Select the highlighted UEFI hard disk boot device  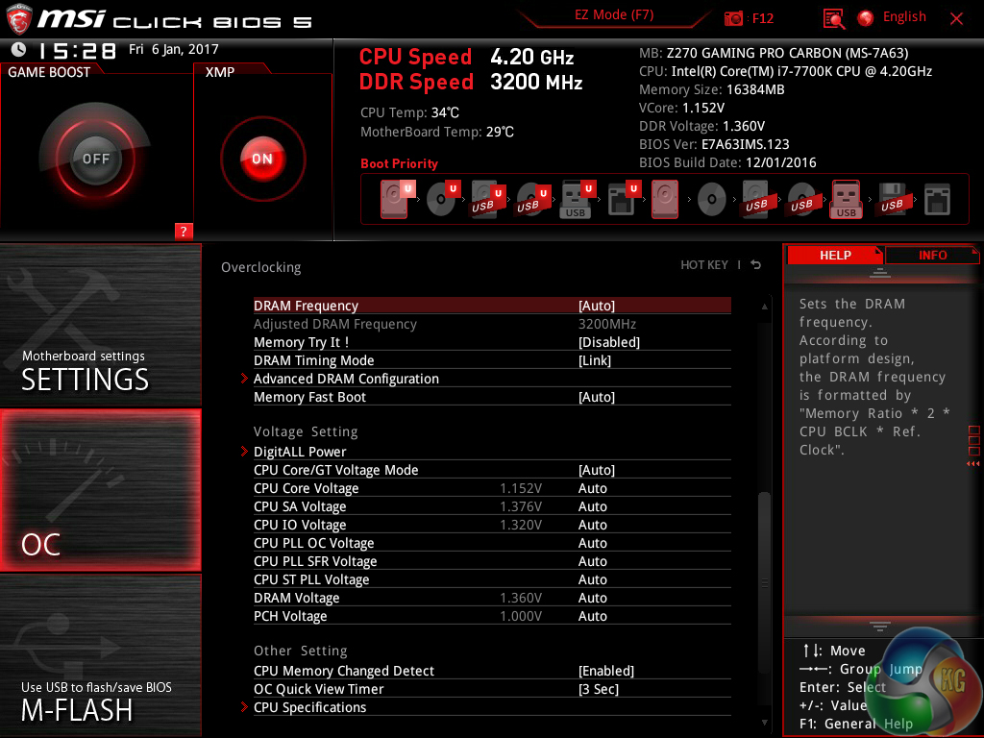point(396,199)
